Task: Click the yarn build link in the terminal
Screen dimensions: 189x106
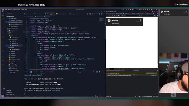Action: point(56,90)
